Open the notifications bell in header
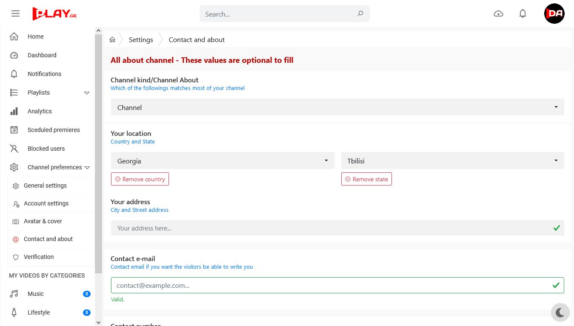The height and width of the screenshot is (326, 574). (x=523, y=14)
